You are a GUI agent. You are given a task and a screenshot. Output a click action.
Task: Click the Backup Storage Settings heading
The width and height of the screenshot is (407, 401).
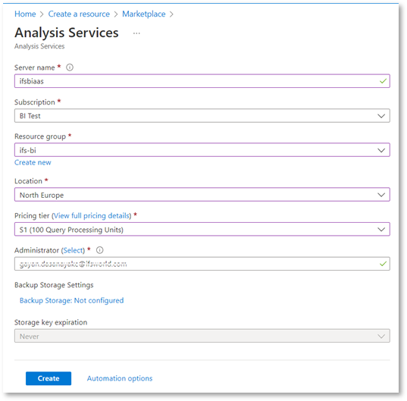tap(54, 285)
